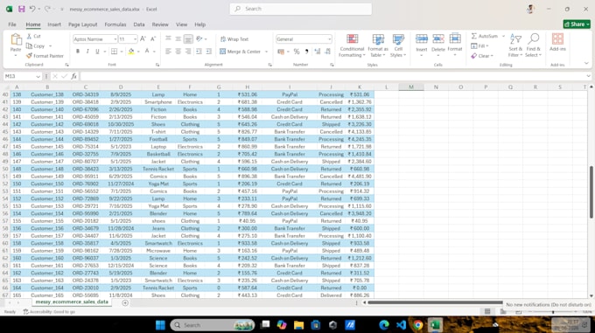Toggle Bold formatting
This screenshot has width=595, height=333.
pos(78,52)
